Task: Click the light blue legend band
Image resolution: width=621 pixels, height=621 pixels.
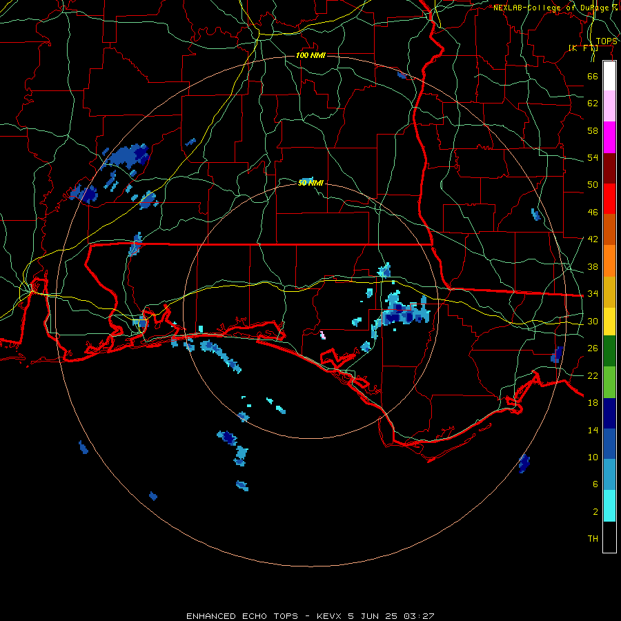Action: point(609,475)
